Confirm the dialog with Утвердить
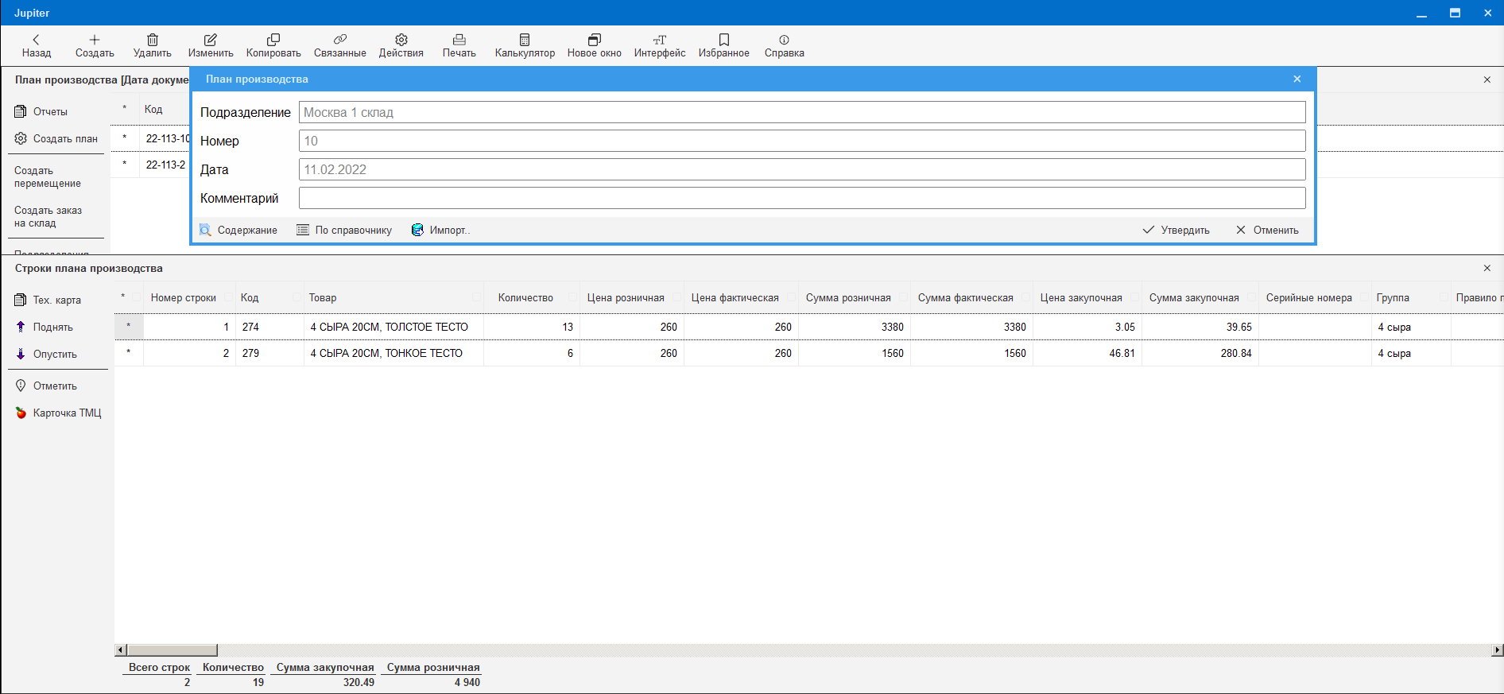1504x694 pixels. point(1176,230)
